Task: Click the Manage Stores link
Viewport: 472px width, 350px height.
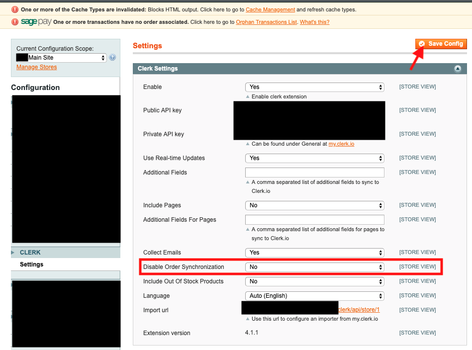Action: pyautogui.click(x=36, y=67)
